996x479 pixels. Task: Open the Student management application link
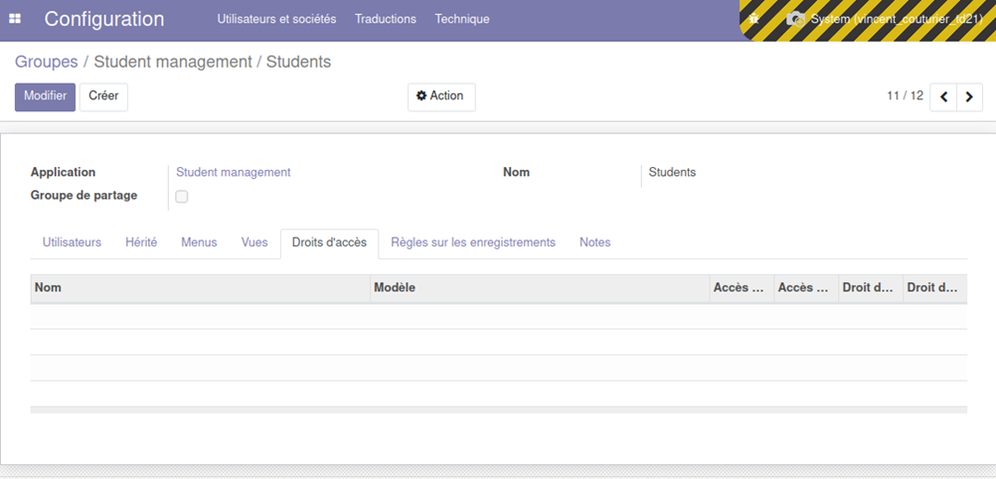234,172
